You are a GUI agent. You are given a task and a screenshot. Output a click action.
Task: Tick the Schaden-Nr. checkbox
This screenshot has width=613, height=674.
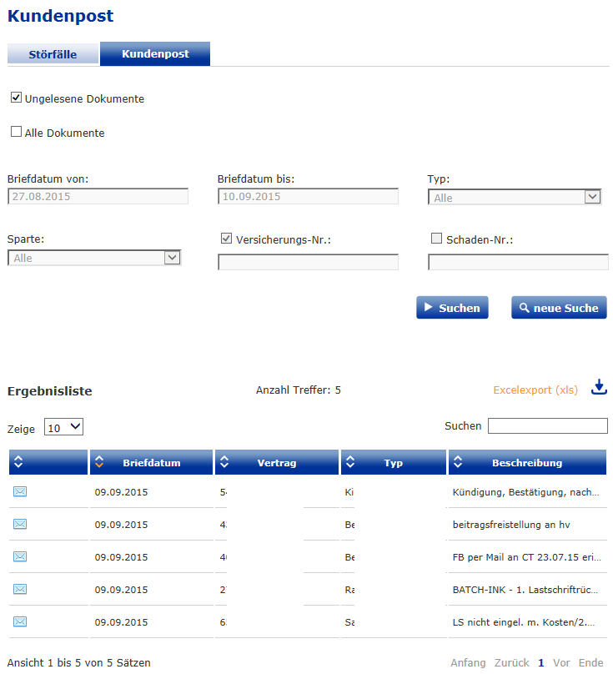[x=436, y=239]
